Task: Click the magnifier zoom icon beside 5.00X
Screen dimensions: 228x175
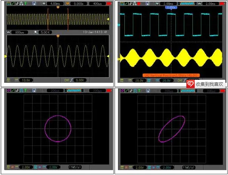Action: coord(36,32)
